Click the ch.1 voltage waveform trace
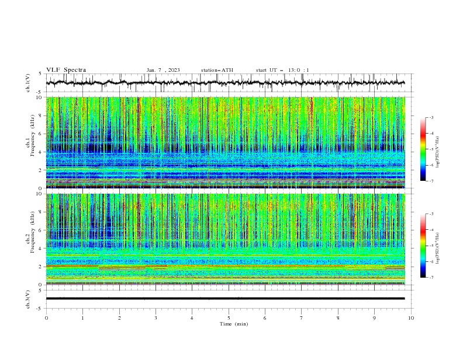Screen dimensions: 463x357 [225, 83]
